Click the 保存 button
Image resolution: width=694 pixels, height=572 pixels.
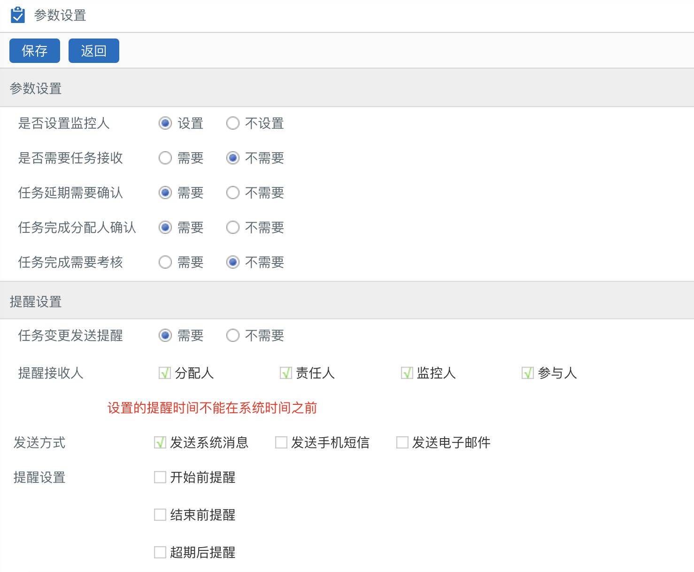point(35,51)
